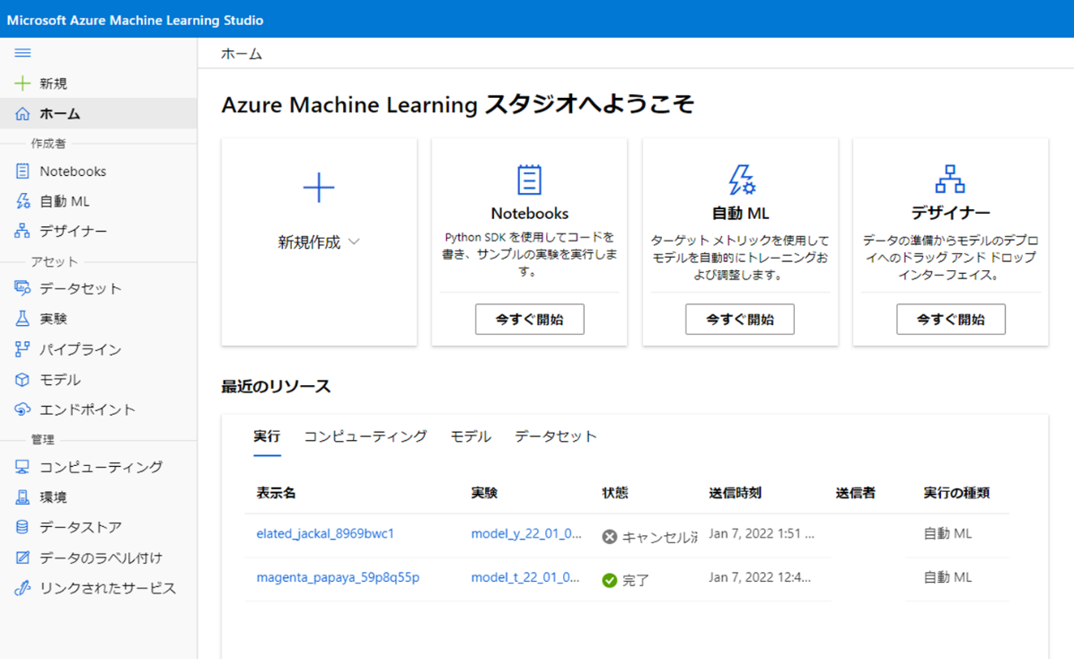The height and width of the screenshot is (659, 1074).
Task: Click the Notebooks icon in the sidebar
Action: coord(22,171)
